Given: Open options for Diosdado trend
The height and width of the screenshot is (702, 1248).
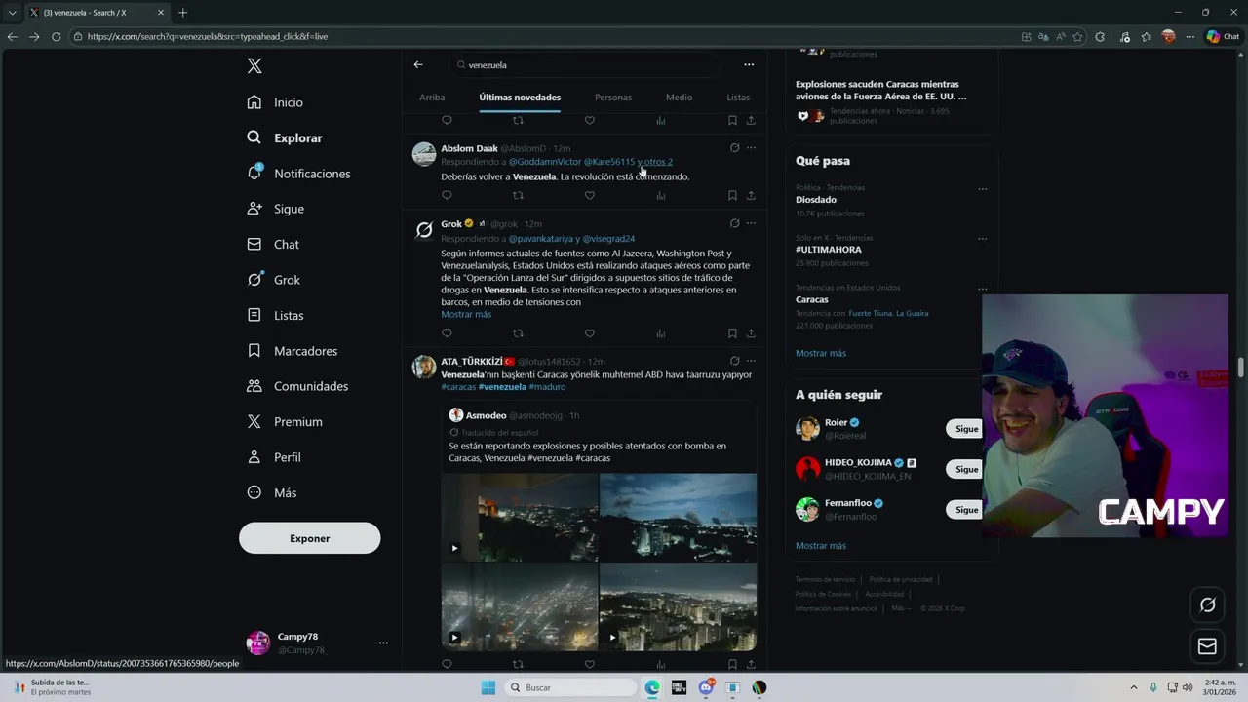Looking at the screenshot, I should (982, 189).
